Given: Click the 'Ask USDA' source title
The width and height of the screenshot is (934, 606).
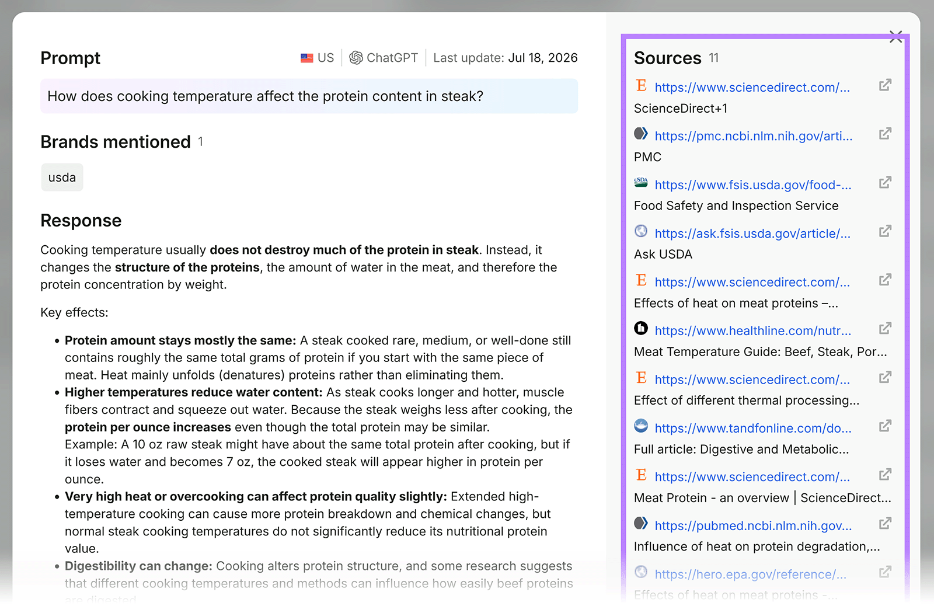Looking at the screenshot, I should pyautogui.click(x=663, y=255).
